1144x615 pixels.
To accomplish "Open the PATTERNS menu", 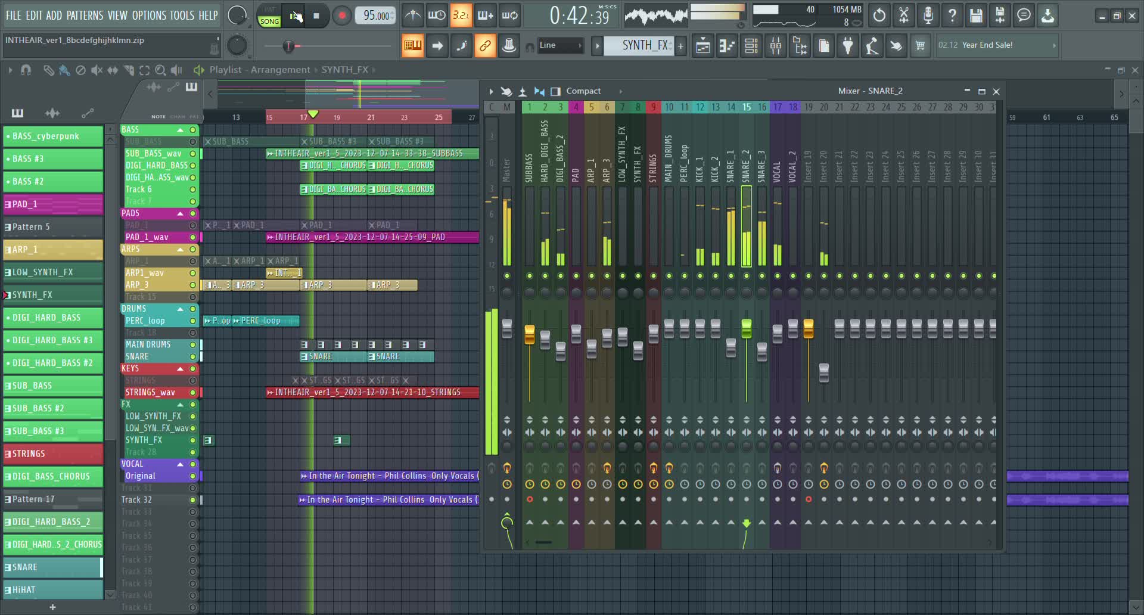I will [86, 15].
